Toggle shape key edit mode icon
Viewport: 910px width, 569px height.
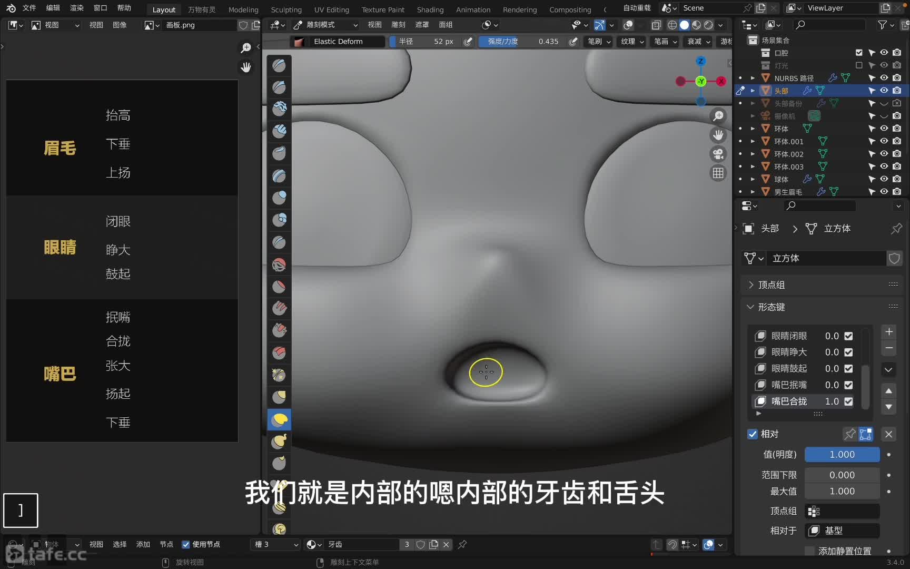(866, 434)
